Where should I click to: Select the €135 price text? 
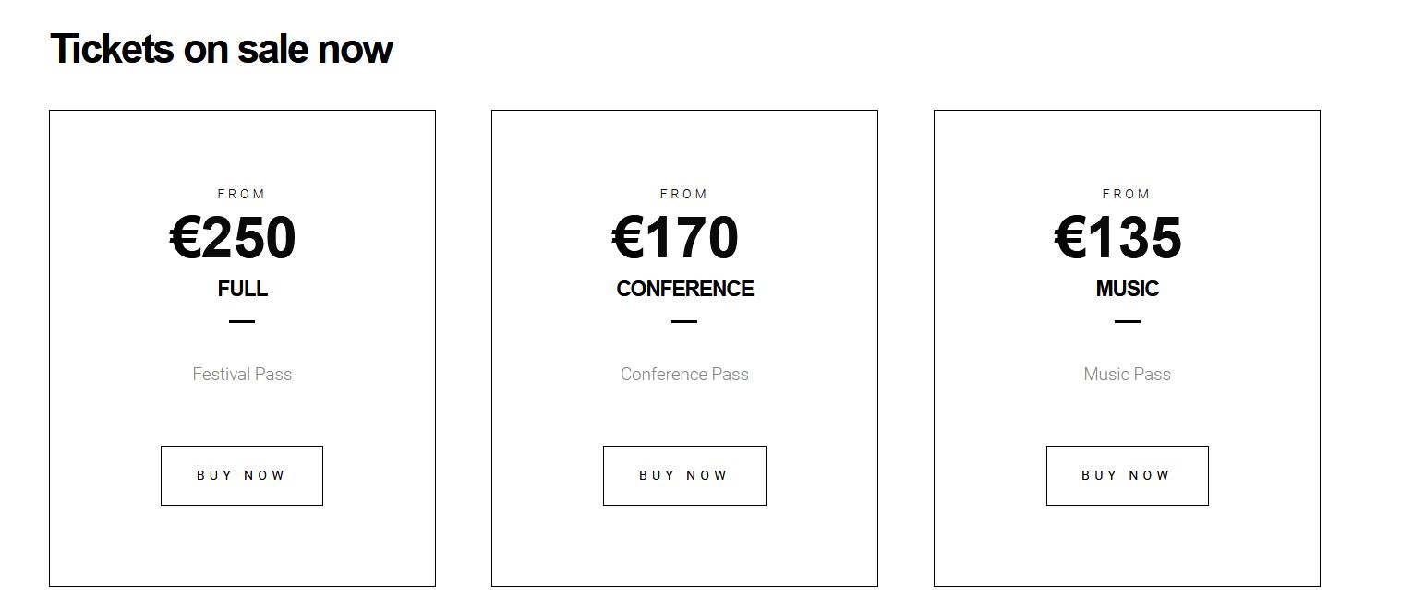coord(1118,238)
